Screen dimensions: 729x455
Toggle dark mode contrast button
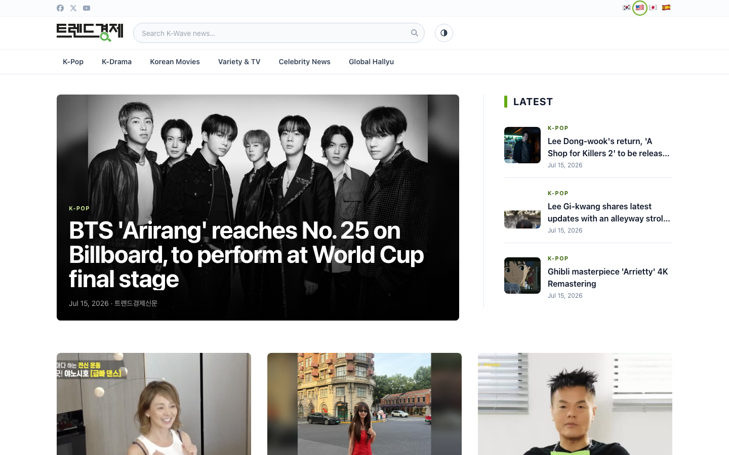point(444,33)
